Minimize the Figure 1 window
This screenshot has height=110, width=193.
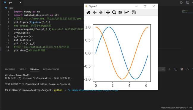pos(136,6)
